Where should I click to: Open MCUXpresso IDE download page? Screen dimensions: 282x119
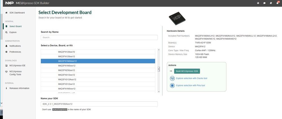point(18,65)
